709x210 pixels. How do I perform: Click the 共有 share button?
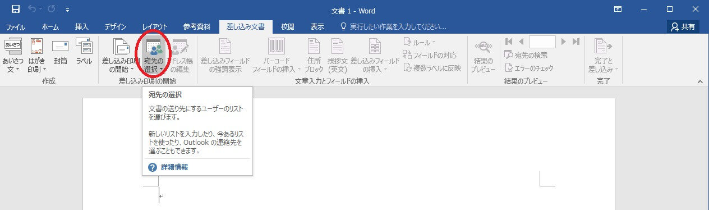[x=683, y=26]
